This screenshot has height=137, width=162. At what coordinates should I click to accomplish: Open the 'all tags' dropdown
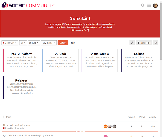pos(34,43)
